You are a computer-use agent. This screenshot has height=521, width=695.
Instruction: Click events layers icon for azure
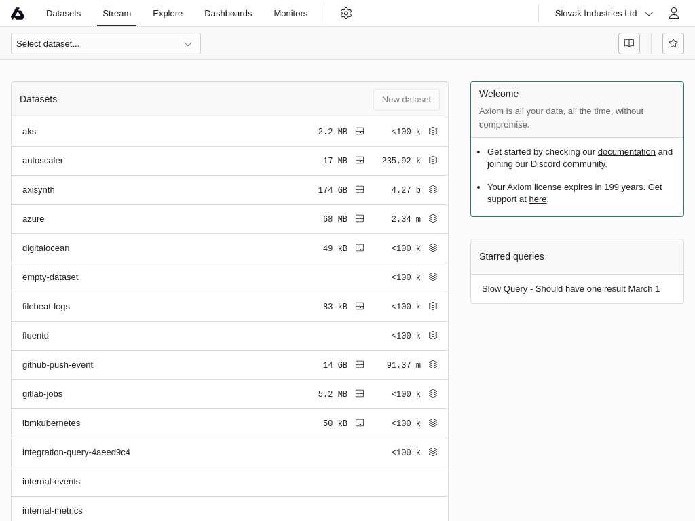tap(433, 219)
